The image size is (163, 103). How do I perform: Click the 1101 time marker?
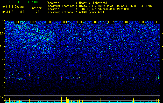[17, 22]
